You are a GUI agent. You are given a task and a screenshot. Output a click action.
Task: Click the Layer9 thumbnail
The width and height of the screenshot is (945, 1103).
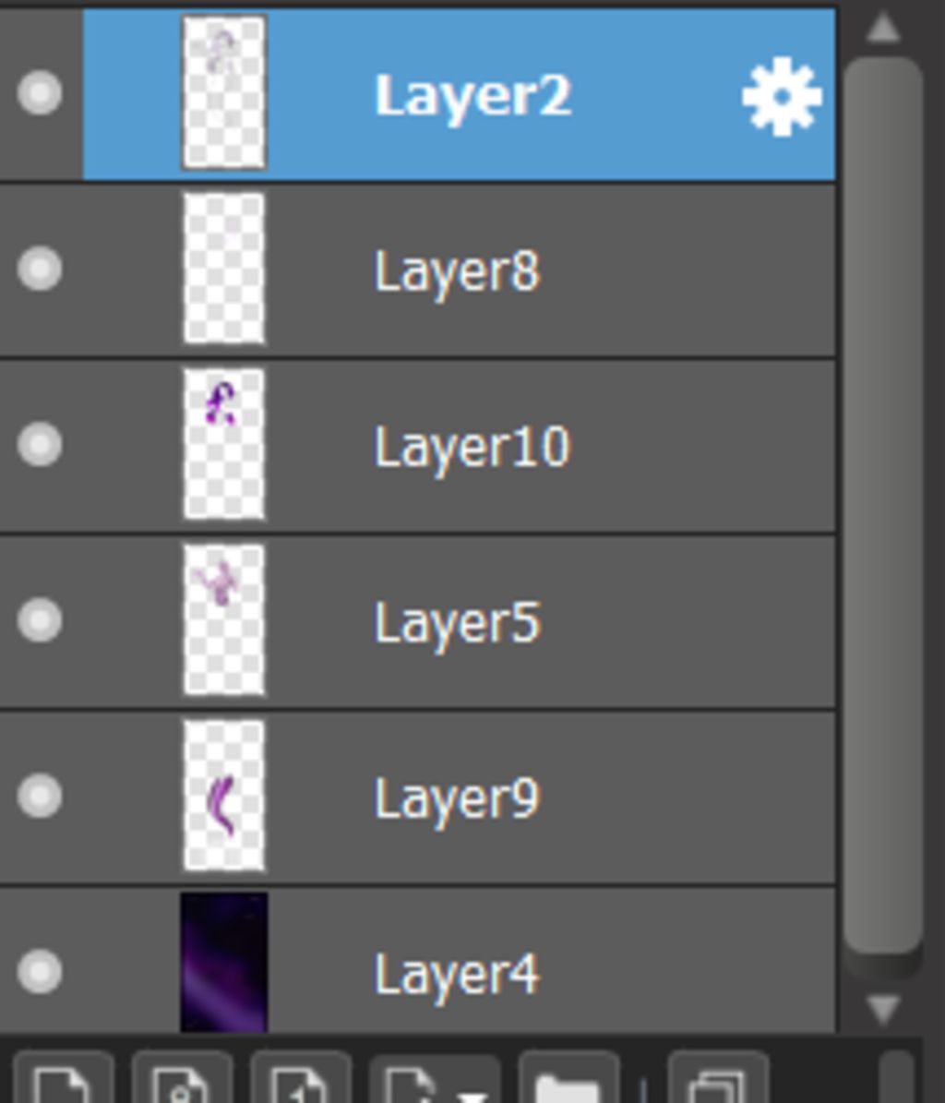pyautogui.click(x=223, y=796)
